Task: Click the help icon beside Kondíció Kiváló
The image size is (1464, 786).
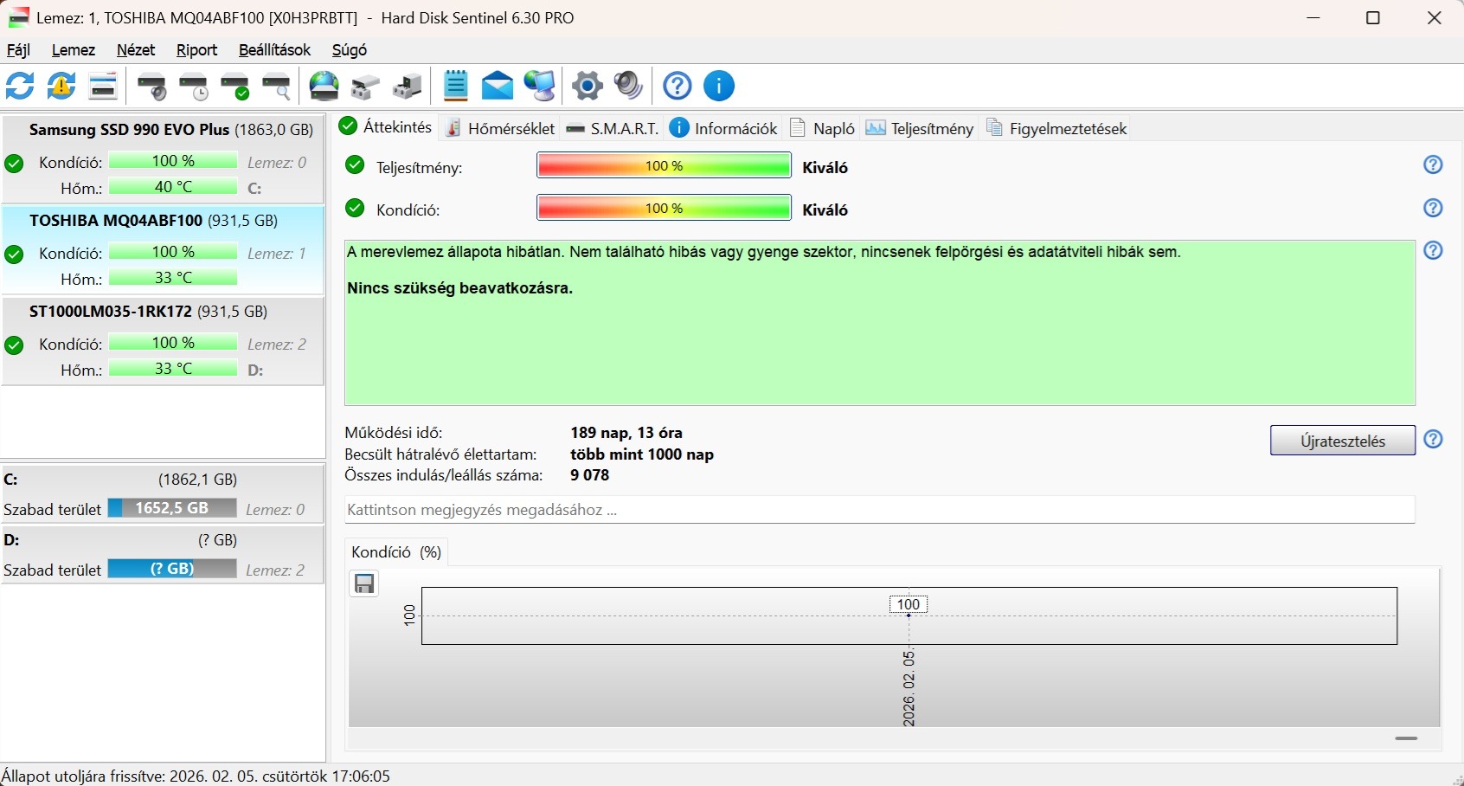Action: pos(1434,208)
